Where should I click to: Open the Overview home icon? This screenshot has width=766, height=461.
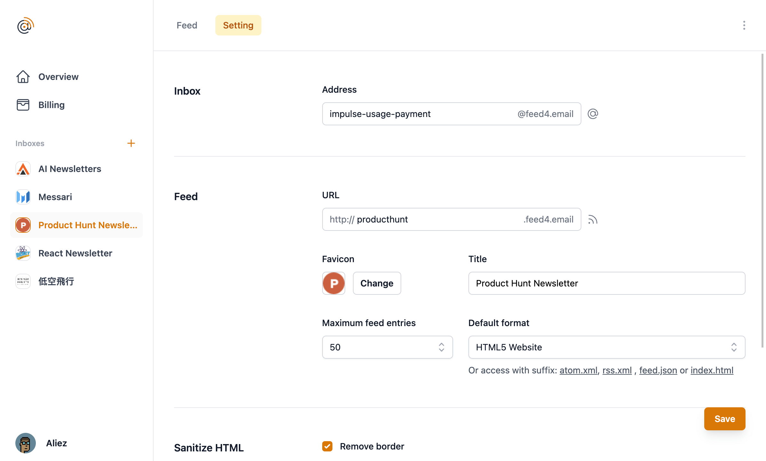[23, 77]
